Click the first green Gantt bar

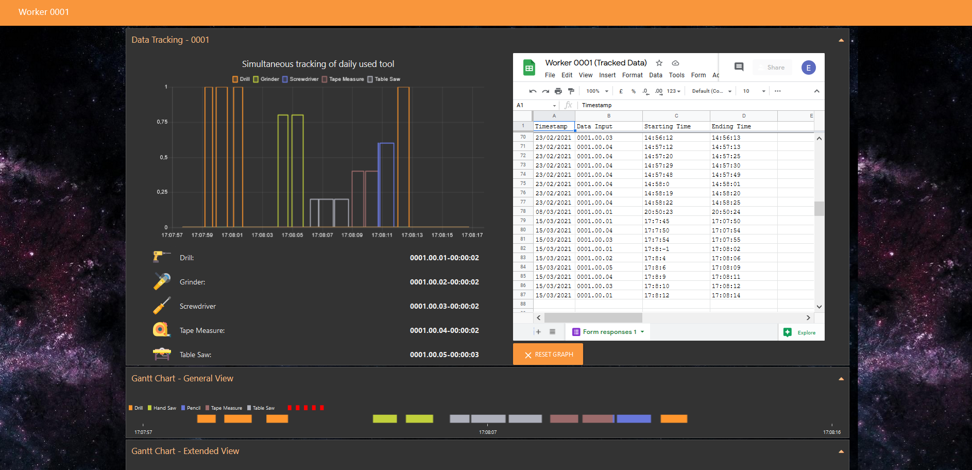pyautogui.click(x=385, y=419)
